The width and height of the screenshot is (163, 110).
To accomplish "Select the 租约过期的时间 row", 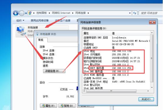I will pyautogui.click(x=116, y=61).
